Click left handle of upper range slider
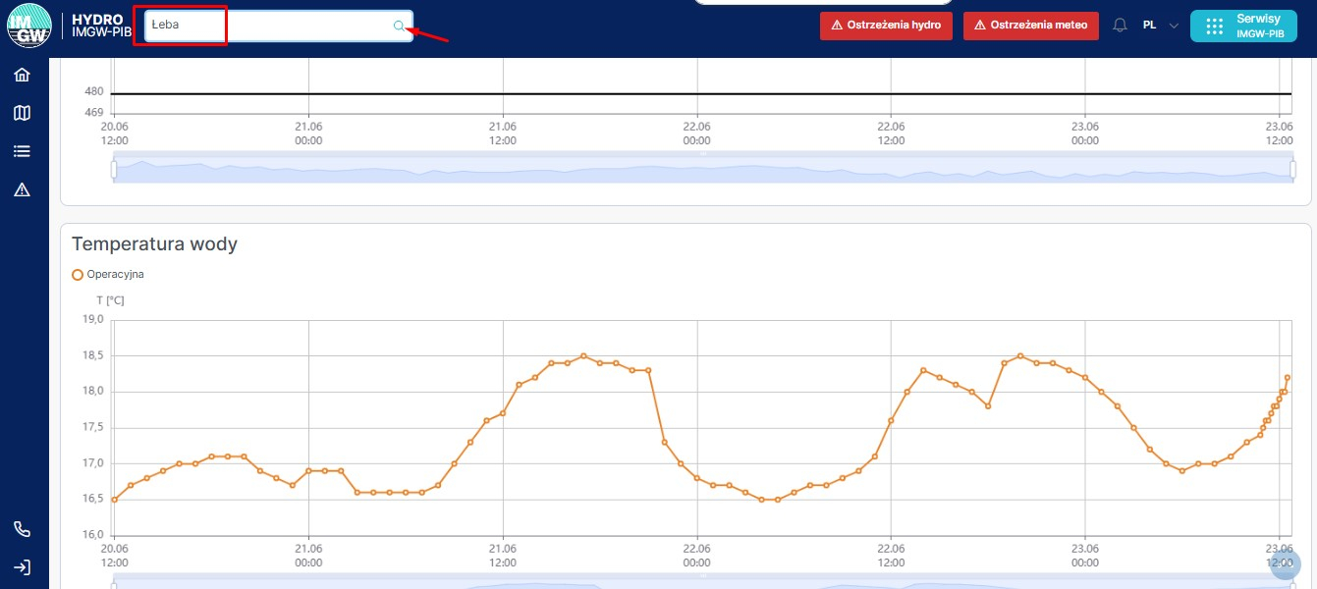The width and height of the screenshot is (1317, 589). (114, 170)
